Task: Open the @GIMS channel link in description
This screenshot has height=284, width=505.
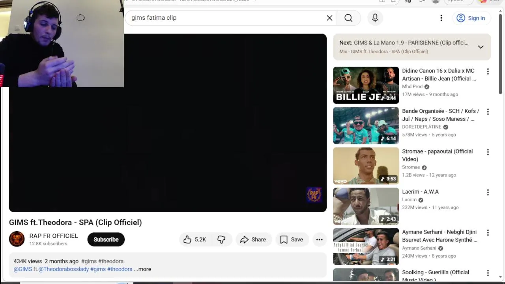Action: (x=23, y=269)
